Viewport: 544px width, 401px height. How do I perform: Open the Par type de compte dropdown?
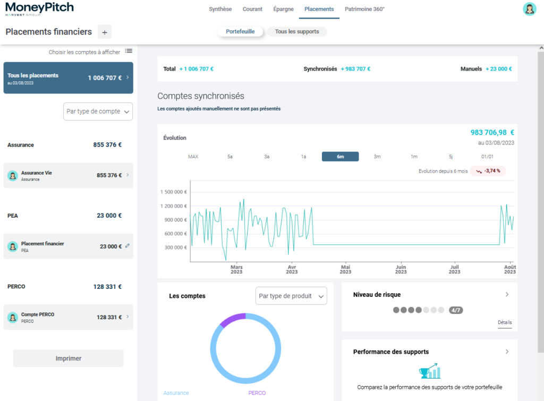(x=98, y=112)
